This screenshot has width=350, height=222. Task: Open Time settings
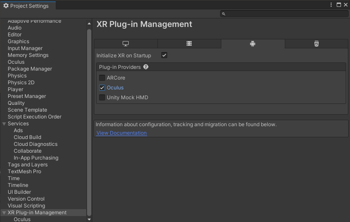14,178
